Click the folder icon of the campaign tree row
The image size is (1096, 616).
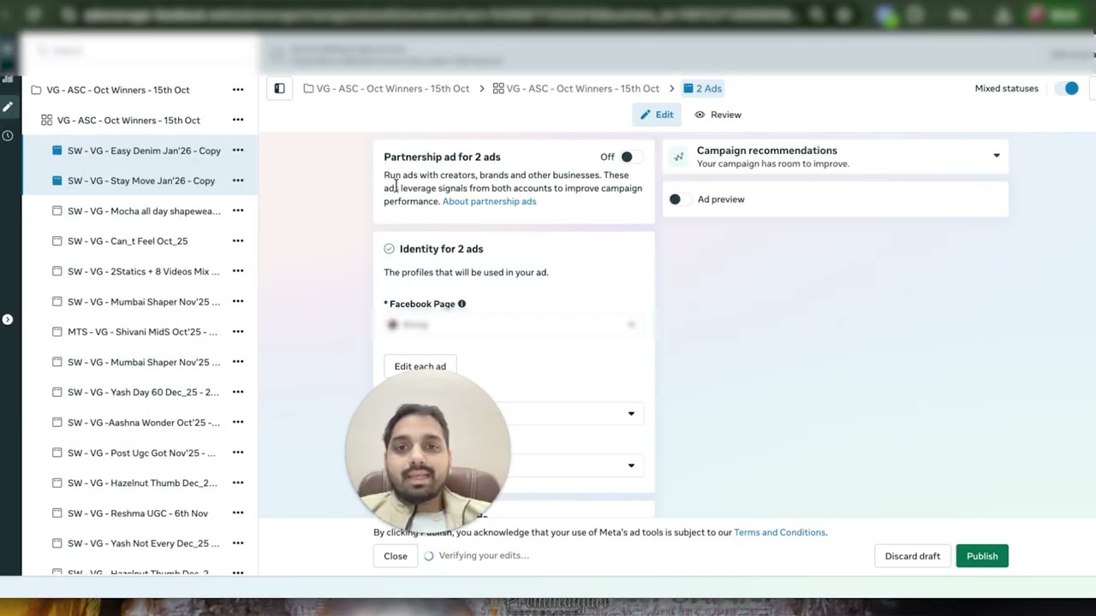(x=36, y=90)
